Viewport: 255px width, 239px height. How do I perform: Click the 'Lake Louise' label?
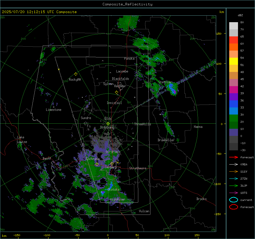coord(22,140)
